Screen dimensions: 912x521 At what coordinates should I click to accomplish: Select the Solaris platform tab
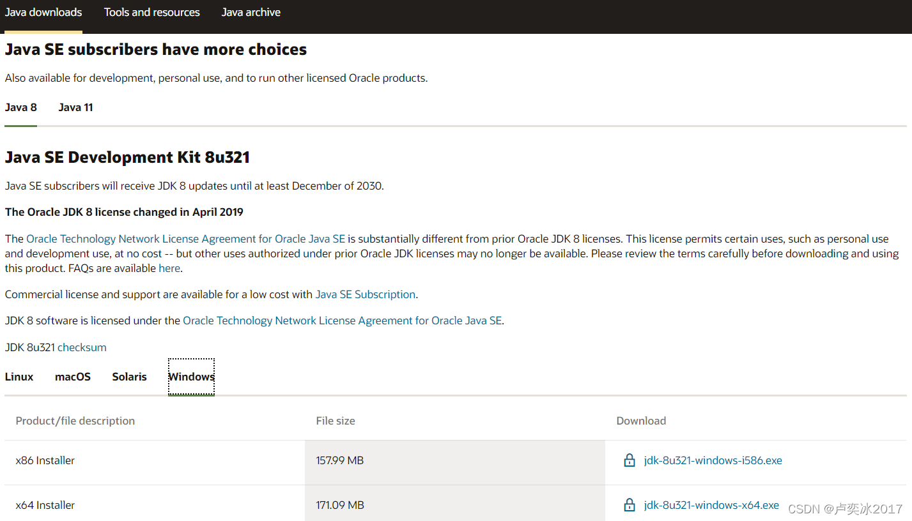tap(130, 377)
